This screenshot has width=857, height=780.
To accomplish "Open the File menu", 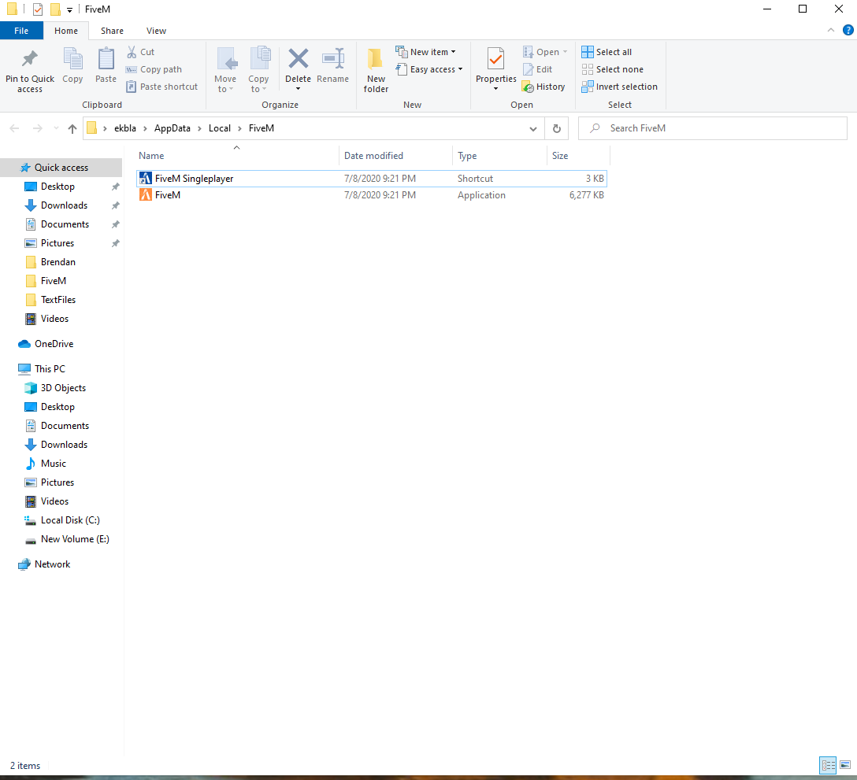I will point(21,31).
